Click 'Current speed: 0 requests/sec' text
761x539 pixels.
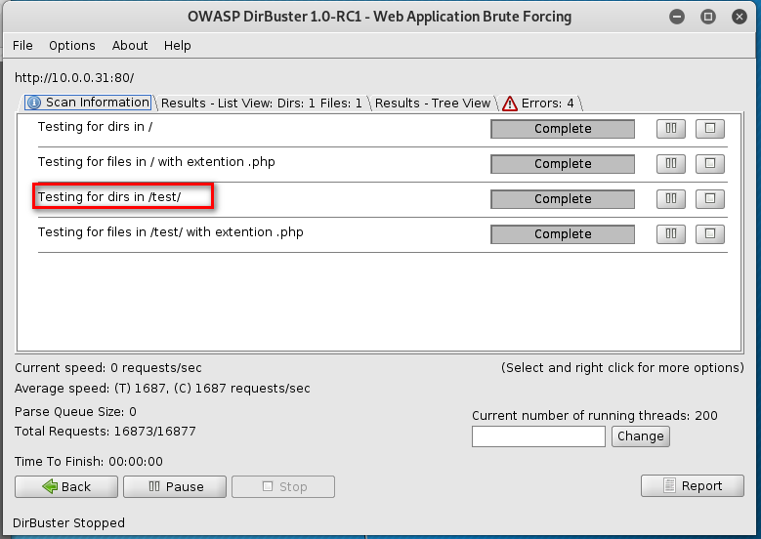point(108,368)
